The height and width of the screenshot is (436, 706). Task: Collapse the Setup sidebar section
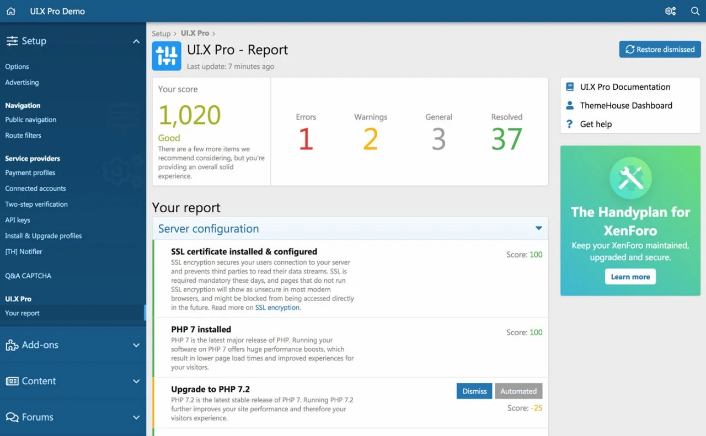[x=136, y=41]
